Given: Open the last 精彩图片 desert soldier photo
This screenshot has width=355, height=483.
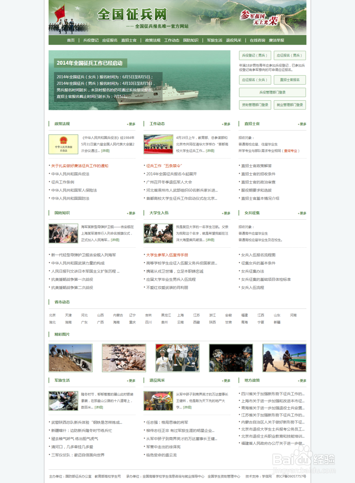Looking at the screenshot, I should (x=284, y=358).
